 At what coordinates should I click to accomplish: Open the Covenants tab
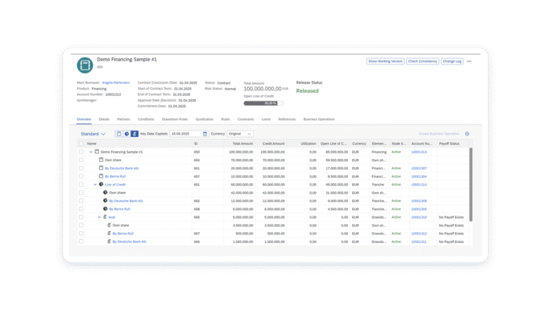click(x=246, y=120)
